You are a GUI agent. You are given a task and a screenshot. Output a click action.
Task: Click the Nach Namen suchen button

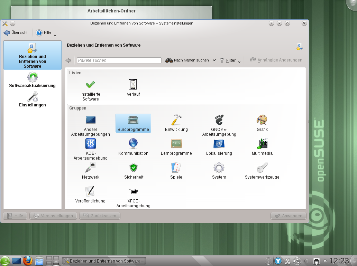coord(187,60)
